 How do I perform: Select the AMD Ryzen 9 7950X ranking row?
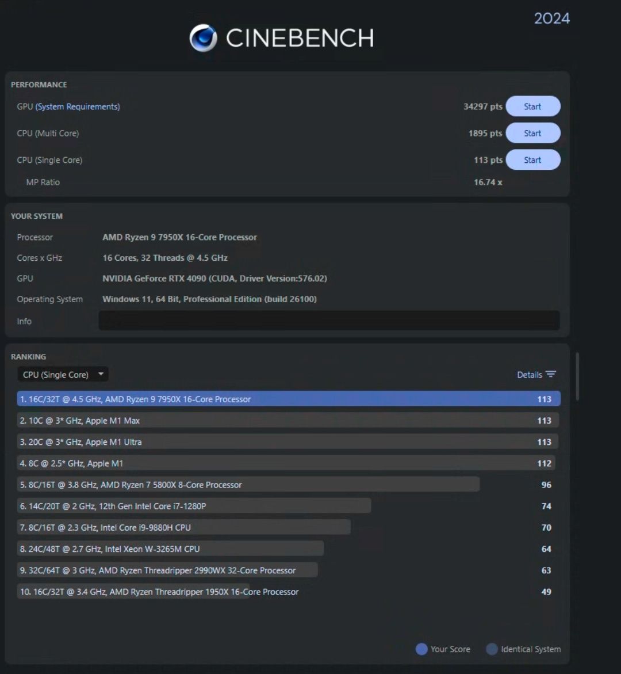[x=289, y=399]
